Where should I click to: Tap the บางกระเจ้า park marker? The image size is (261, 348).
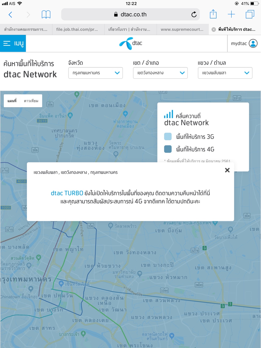tap(83, 334)
